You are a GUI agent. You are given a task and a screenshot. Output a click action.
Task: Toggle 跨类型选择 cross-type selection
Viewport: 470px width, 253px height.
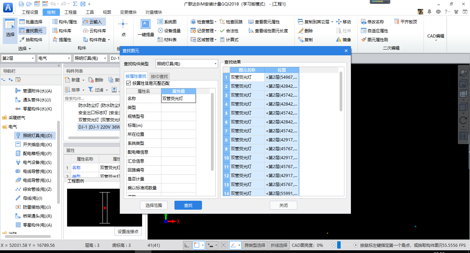click(255, 245)
